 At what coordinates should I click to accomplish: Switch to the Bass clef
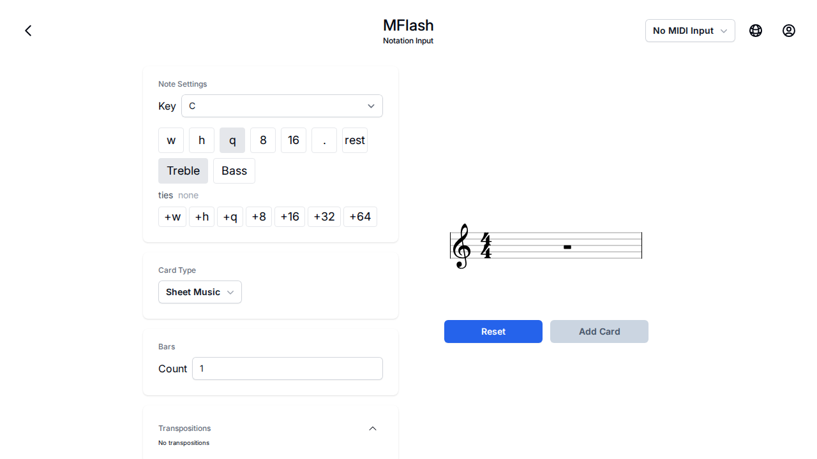click(x=234, y=171)
